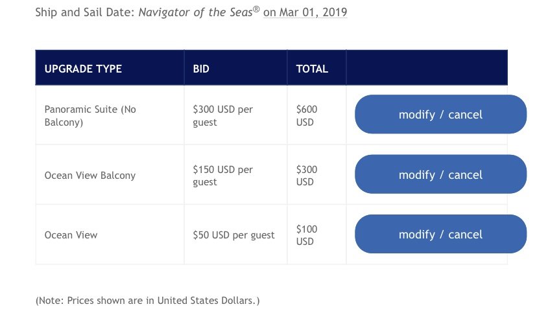This screenshot has width=537, height=324.
Task: Click the blank header cell above modify buttons
Action: pos(427,67)
